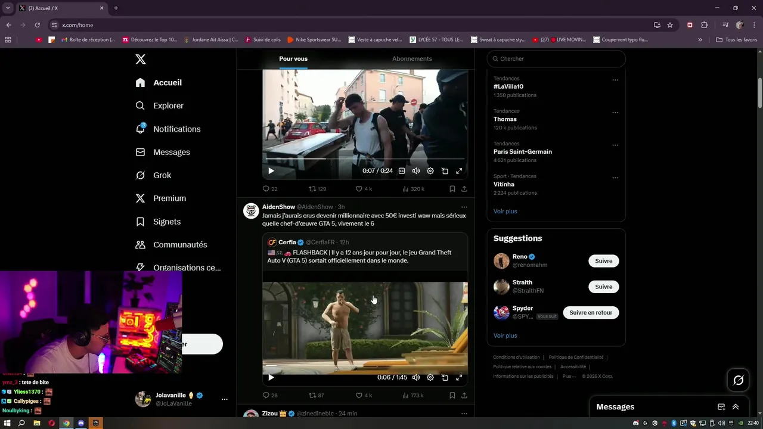763x429 pixels.
Task: Like the post with 773 k views
Action: point(364,395)
